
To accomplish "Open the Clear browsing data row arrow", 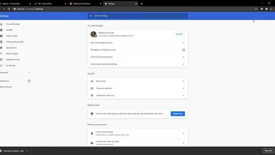I will 183,133.
